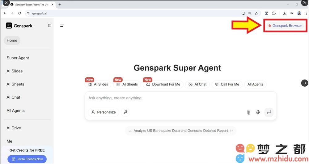309x164 pixels.
Task: Select the AI Slides chip
Action: pyautogui.click(x=98, y=84)
